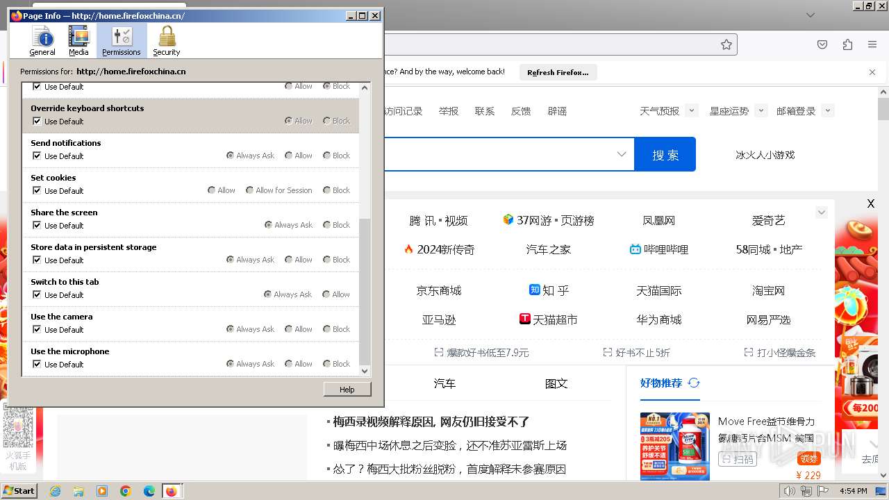Switch to the 图文 news tab
889x500 pixels.
click(556, 383)
